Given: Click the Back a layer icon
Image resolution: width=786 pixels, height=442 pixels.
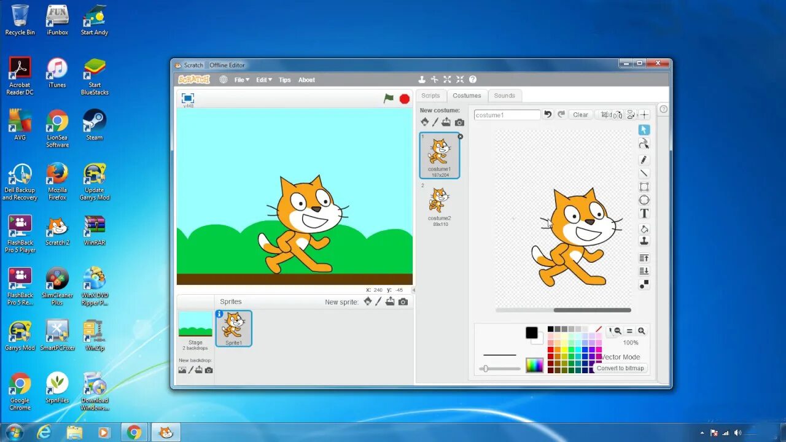Looking at the screenshot, I should point(644,271).
